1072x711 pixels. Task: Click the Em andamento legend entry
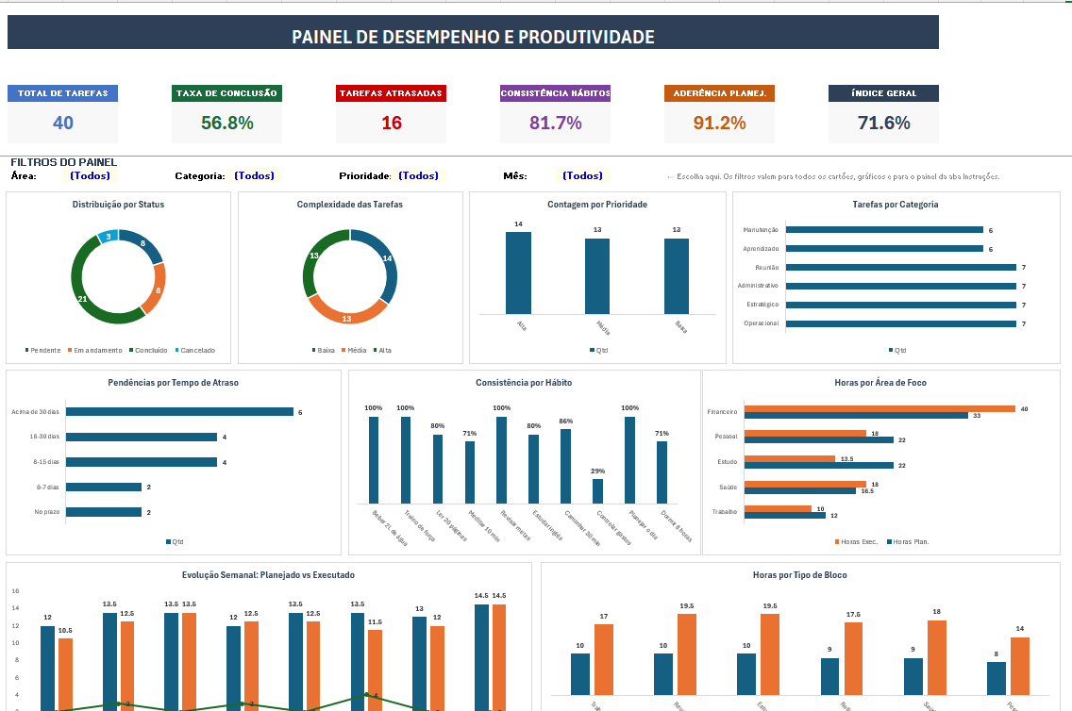point(94,351)
